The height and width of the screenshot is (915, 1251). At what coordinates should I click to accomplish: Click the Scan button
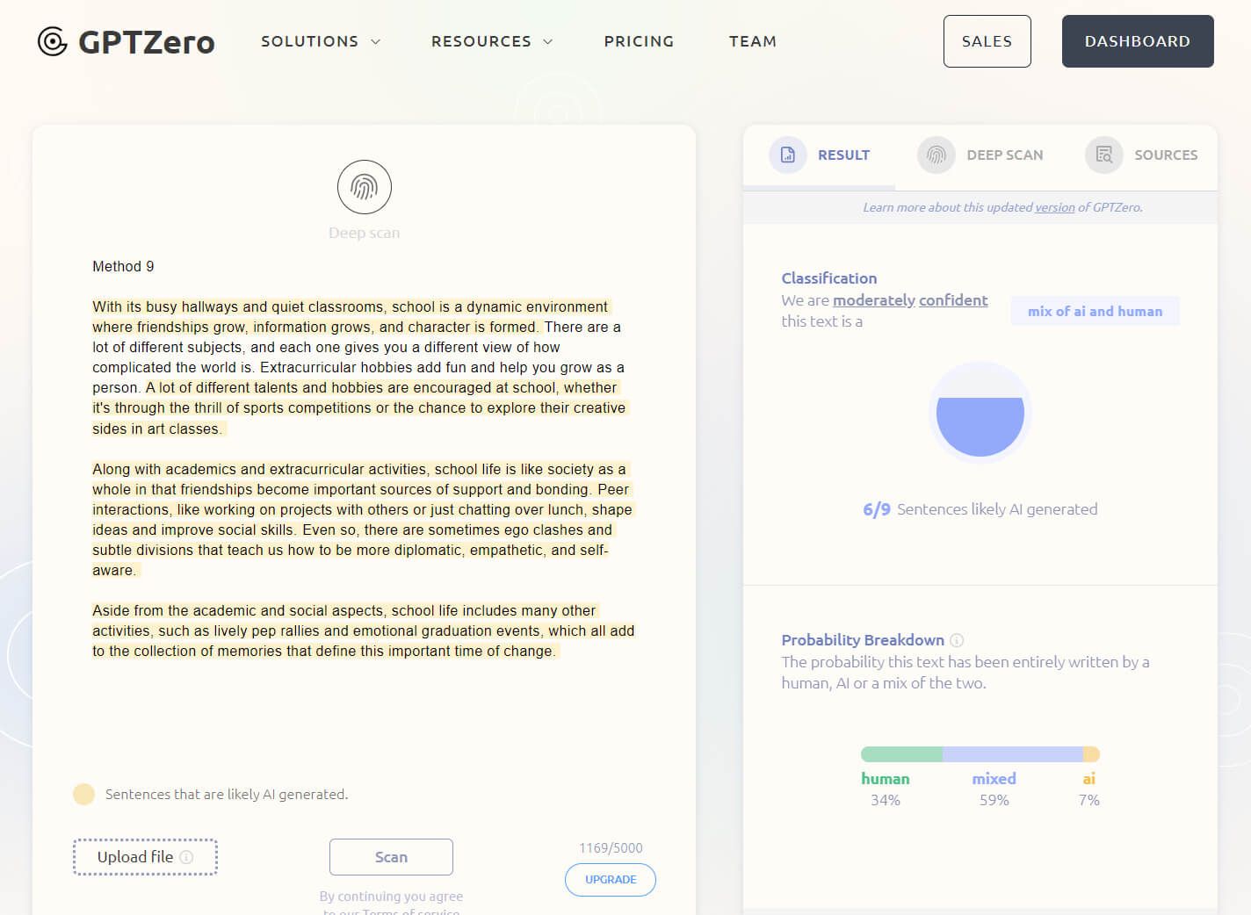click(391, 857)
